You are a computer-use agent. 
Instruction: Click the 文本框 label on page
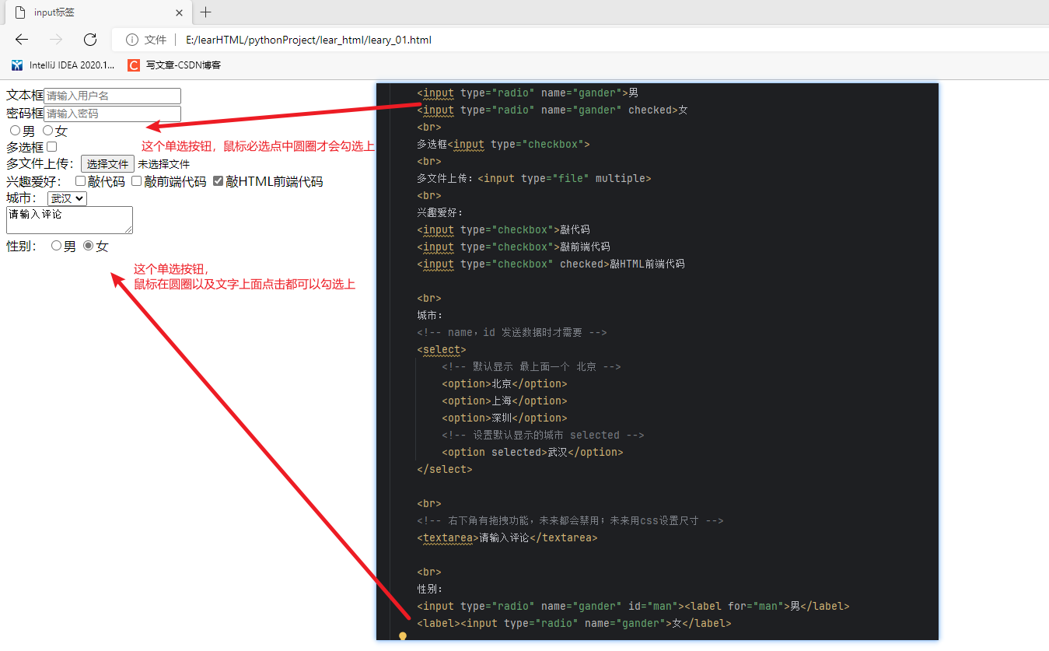point(25,96)
